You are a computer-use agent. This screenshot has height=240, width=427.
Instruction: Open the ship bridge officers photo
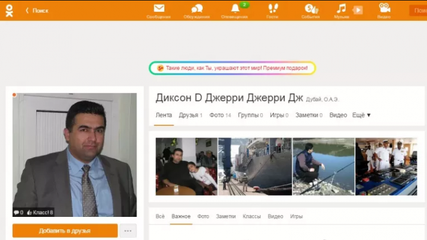point(386,167)
